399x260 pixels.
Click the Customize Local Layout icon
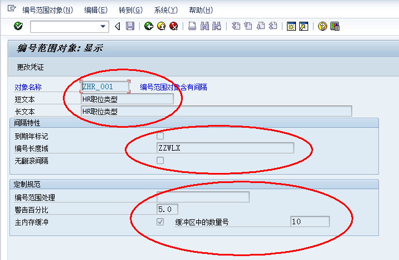click(x=335, y=26)
